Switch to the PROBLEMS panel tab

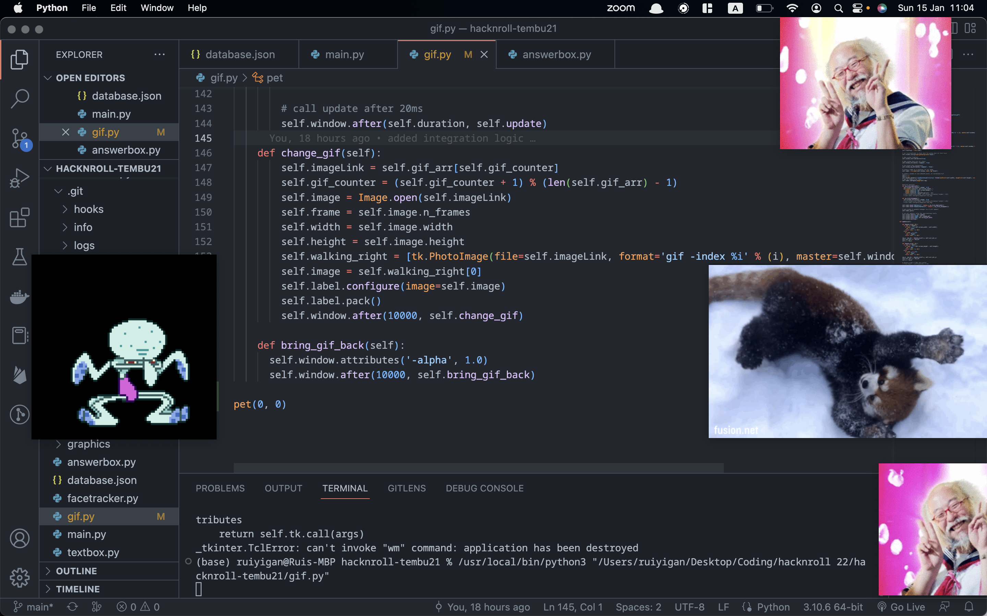220,488
